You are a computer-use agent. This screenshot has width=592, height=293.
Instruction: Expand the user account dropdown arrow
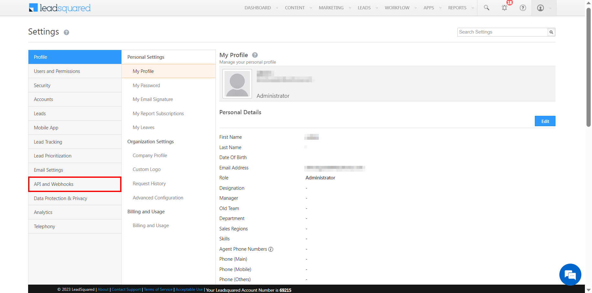[x=550, y=8]
